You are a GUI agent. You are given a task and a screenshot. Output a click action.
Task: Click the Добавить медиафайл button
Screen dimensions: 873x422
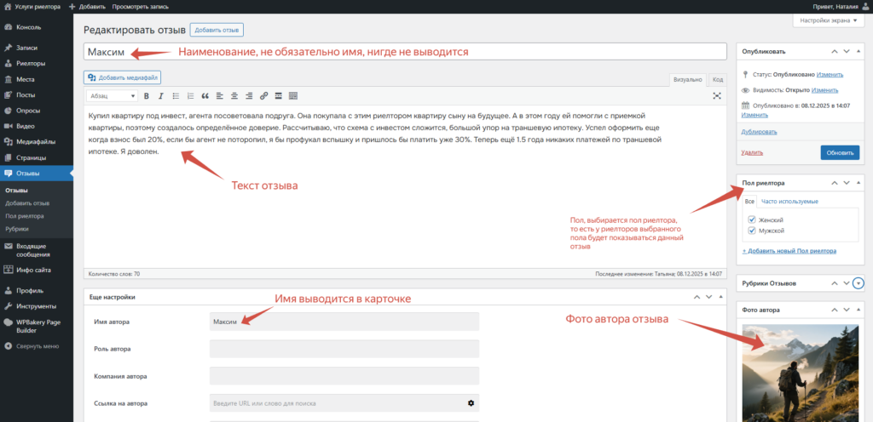[x=123, y=77]
